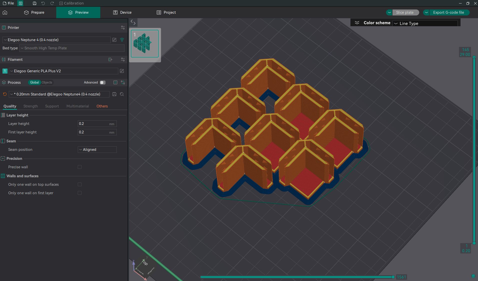Click the horizontal move slider handle
Viewport: 478px width, 281px height.
point(393,277)
